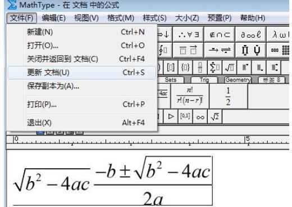Open the 样式(S) menu

point(154,18)
